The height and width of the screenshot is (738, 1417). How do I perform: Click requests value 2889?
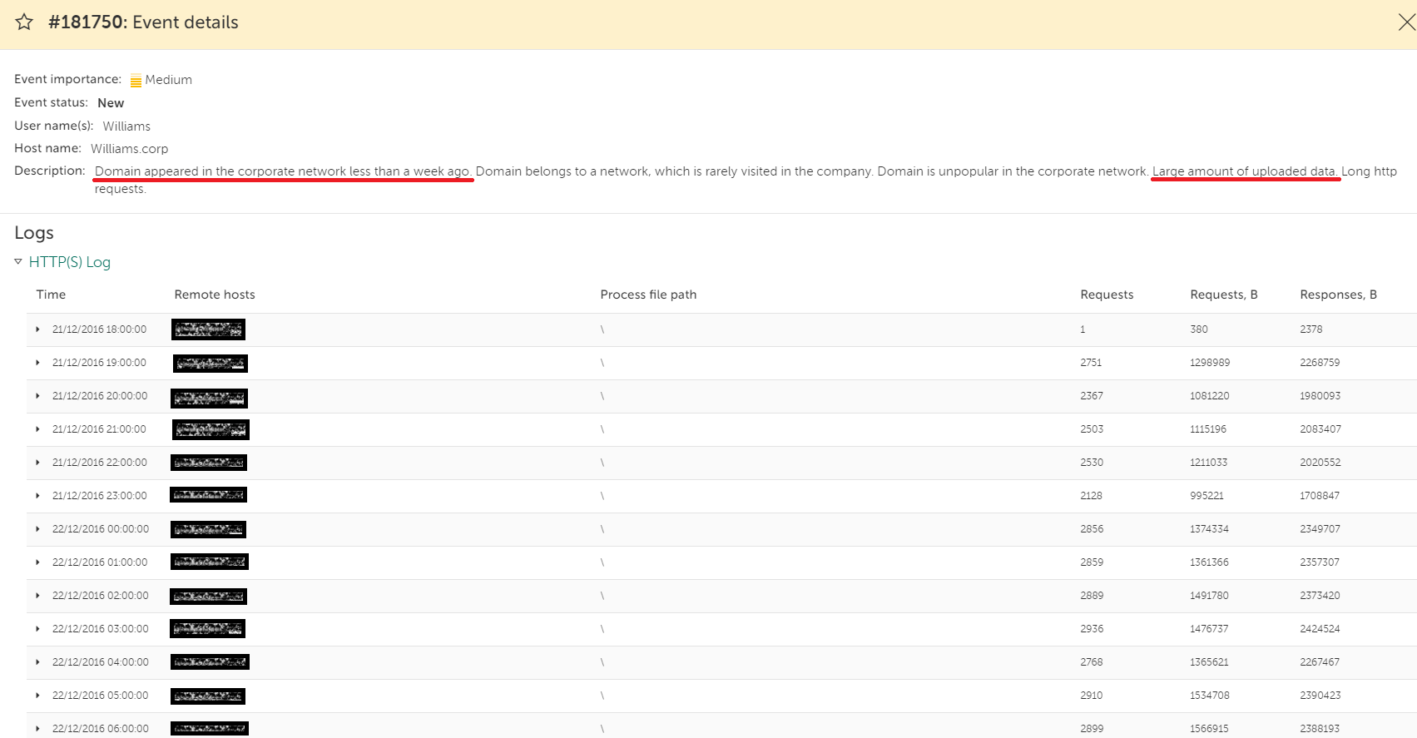[1092, 596]
